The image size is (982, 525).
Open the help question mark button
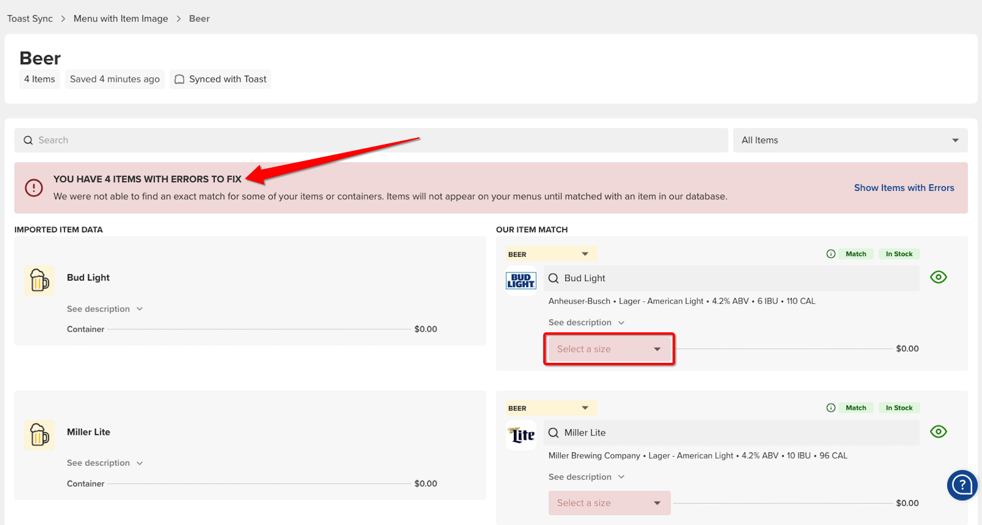(962, 485)
